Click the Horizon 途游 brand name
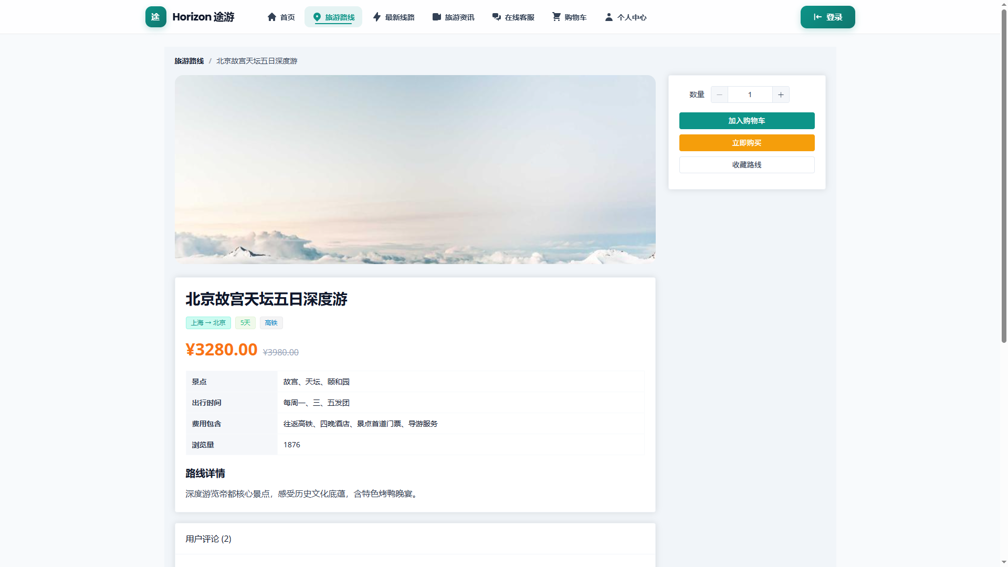 [203, 17]
